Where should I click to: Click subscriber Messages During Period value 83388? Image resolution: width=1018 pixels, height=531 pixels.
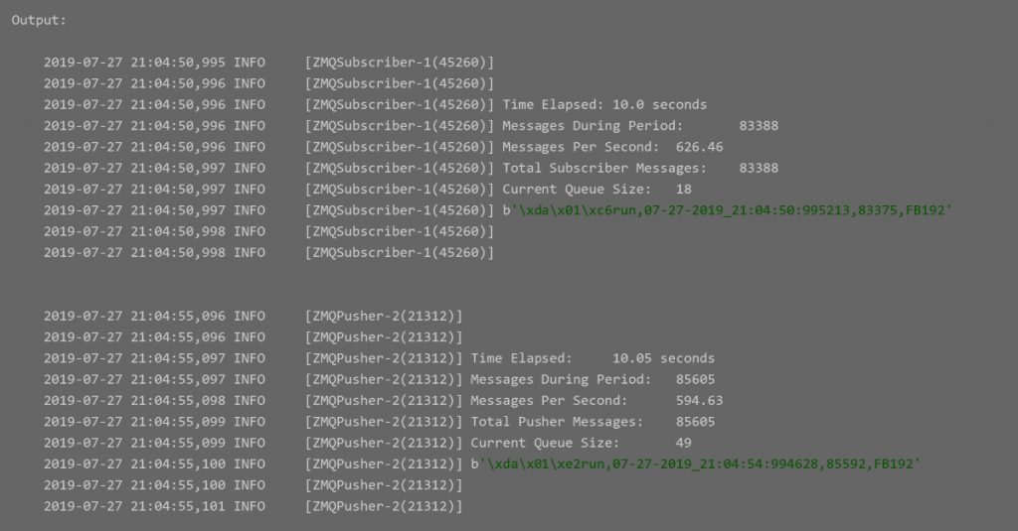point(759,126)
